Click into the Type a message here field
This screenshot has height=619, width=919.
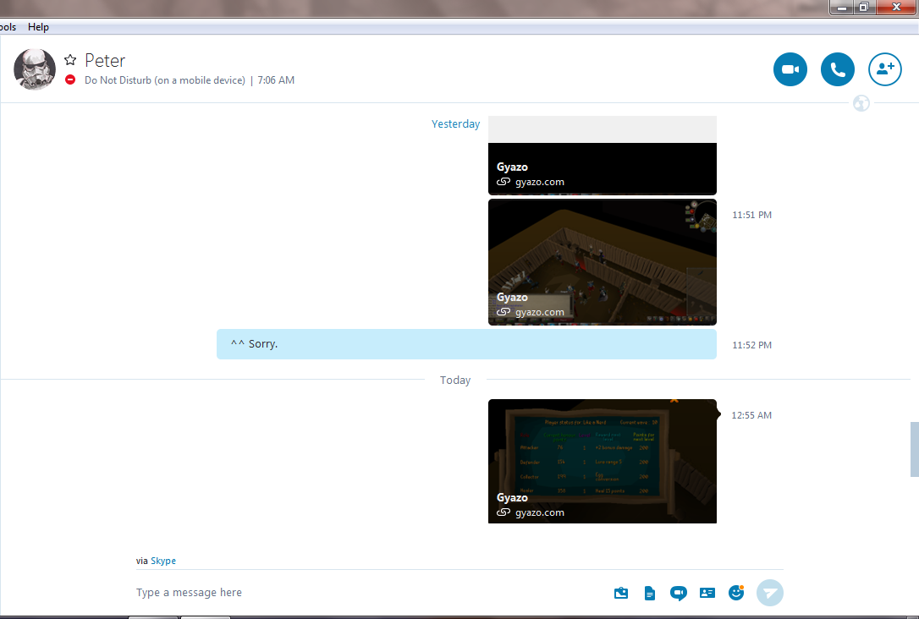coord(369,593)
